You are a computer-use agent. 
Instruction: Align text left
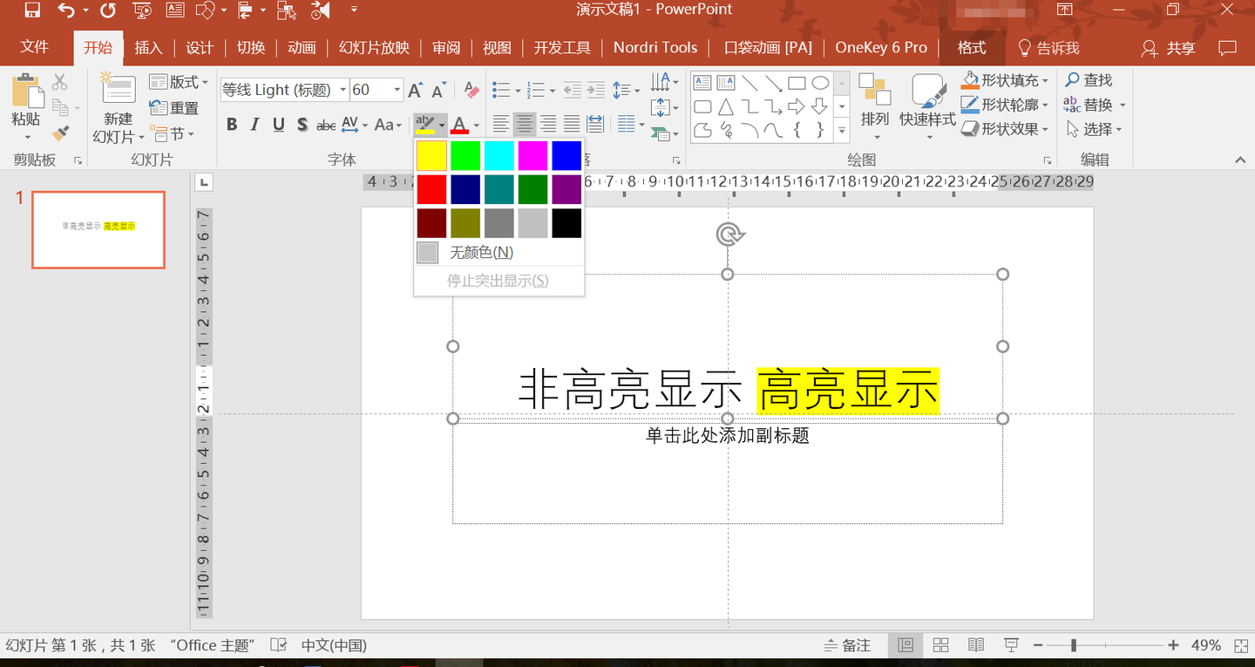coord(500,124)
